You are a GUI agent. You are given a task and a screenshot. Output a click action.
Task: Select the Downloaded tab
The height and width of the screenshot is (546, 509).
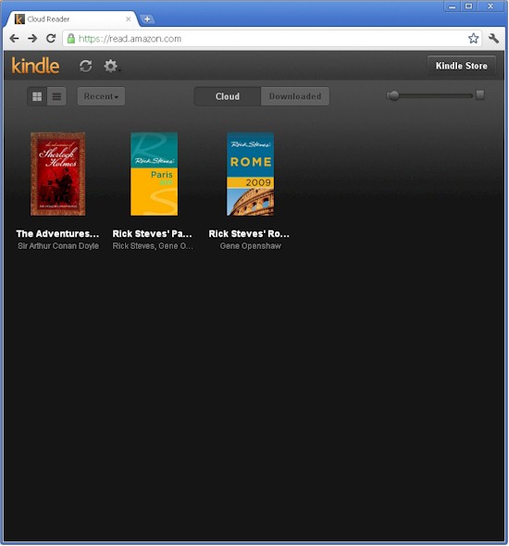[x=295, y=96]
